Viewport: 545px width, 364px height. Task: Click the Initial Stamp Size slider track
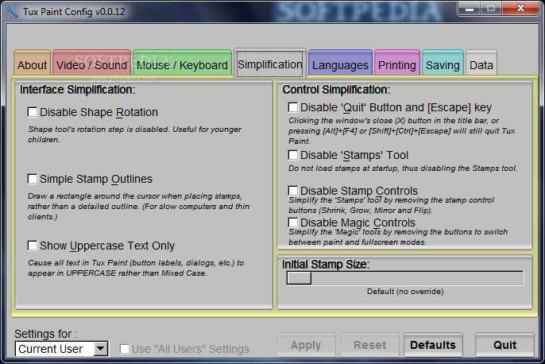[x=405, y=278]
